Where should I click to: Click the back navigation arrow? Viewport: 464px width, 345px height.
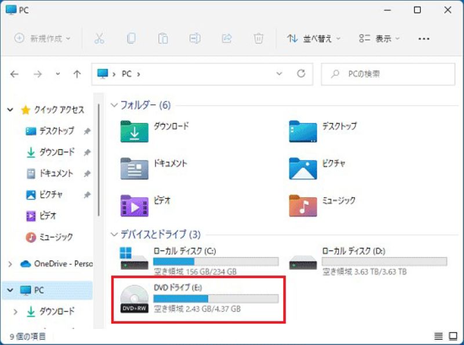pyautogui.click(x=14, y=74)
